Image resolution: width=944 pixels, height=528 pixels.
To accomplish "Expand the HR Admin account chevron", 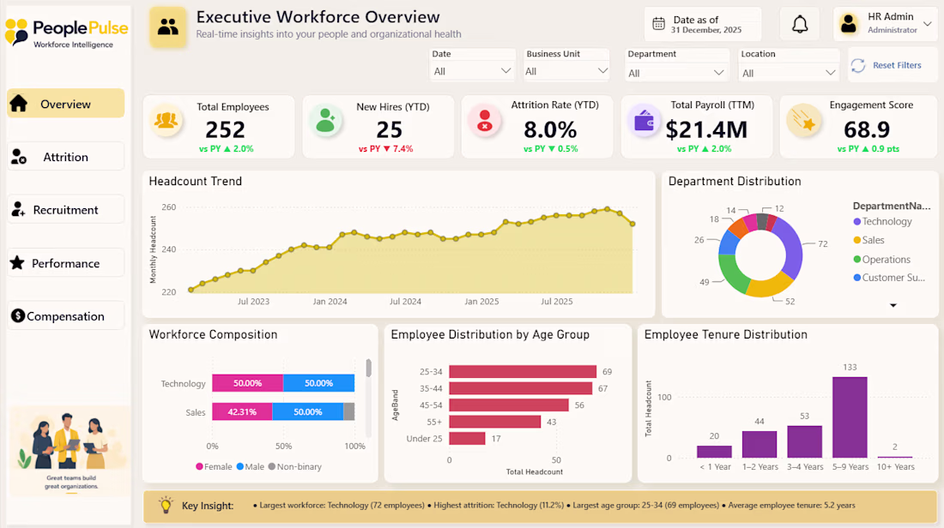I will tap(928, 24).
